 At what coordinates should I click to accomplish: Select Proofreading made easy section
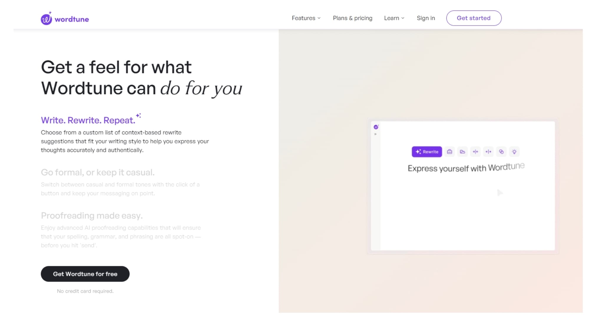92,216
